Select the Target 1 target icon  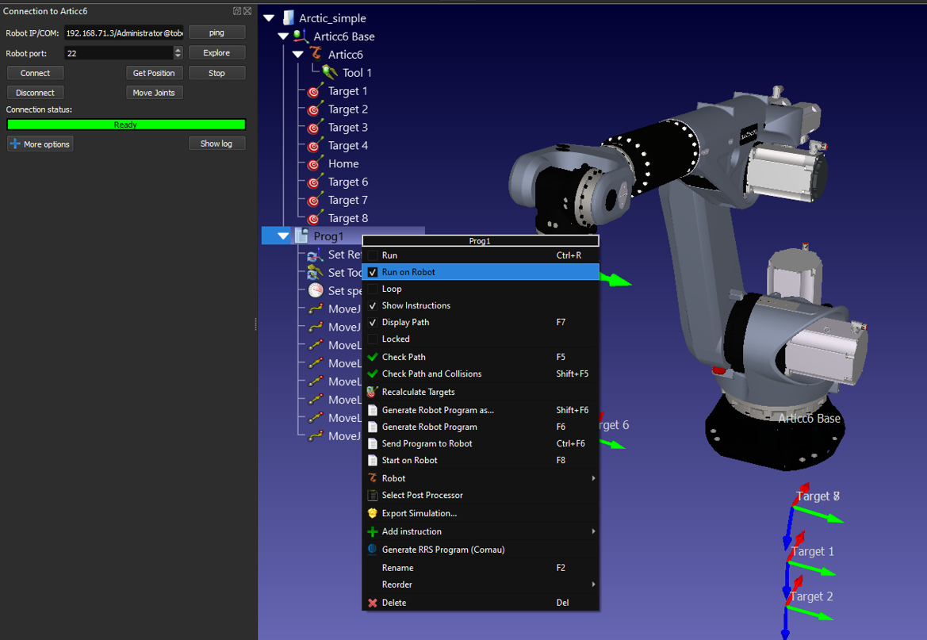(x=312, y=91)
